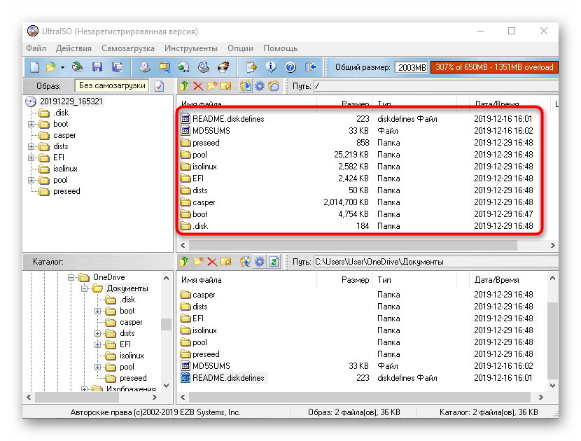Collapse the Документы folder in catalog tree
581x441 pixels.
83,288
